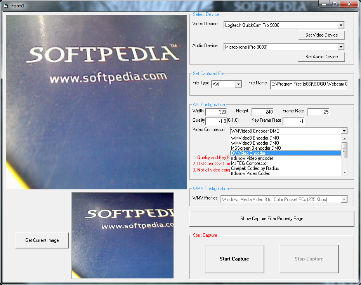The width and height of the screenshot is (361, 285).
Task: Select Cinepak Codec by Radius option
Action: click(286, 168)
